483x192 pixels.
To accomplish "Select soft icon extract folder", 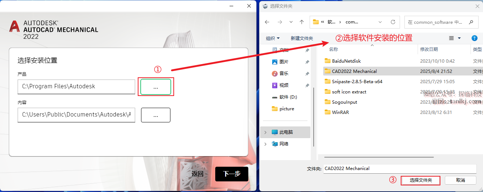I will (x=345, y=92).
